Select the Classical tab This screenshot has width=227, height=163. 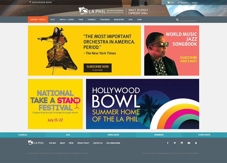point(23,135)
